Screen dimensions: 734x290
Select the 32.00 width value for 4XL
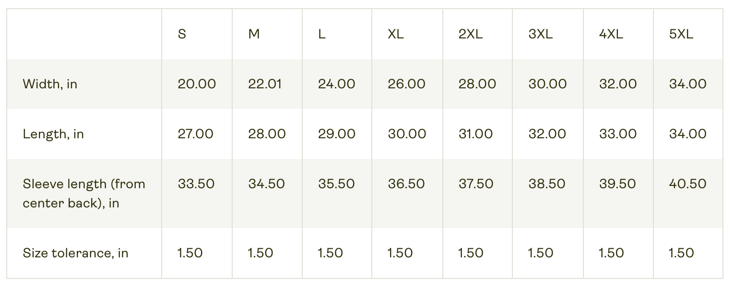click(618, 84)
